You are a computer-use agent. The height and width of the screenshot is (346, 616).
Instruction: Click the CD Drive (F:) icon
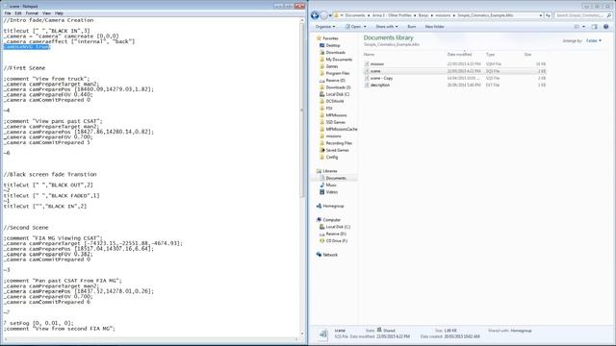point(322,241)
